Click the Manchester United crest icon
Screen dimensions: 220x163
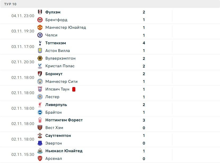click(40, 27)
